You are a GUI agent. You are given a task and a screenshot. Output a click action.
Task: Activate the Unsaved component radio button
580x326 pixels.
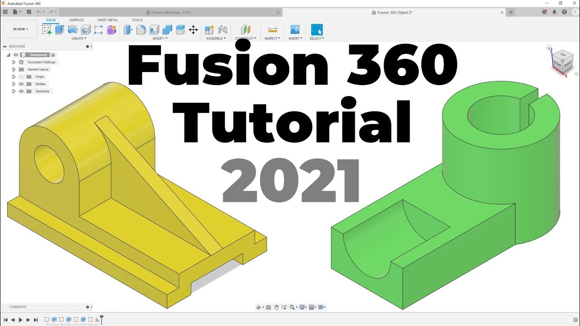(x=53, y=55)
